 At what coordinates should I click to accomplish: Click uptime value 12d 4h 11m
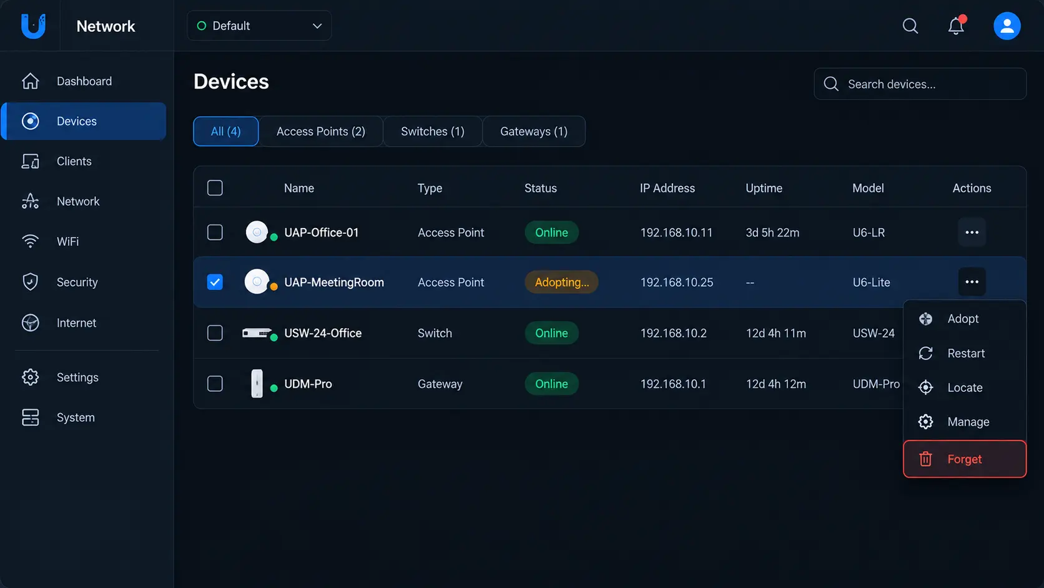pos(776,333)
